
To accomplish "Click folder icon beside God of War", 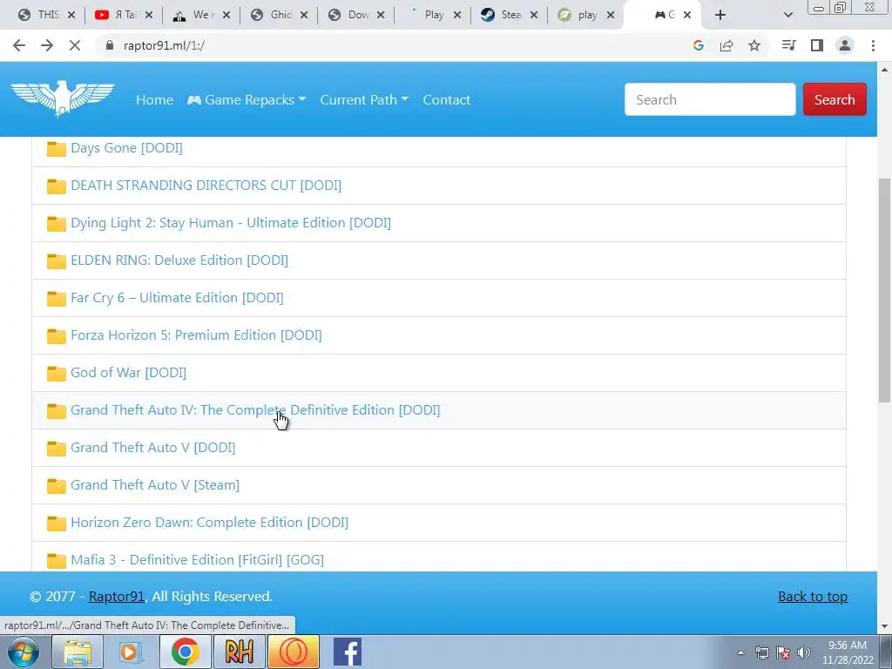I will pyautogui.click(x=57, y=373).
